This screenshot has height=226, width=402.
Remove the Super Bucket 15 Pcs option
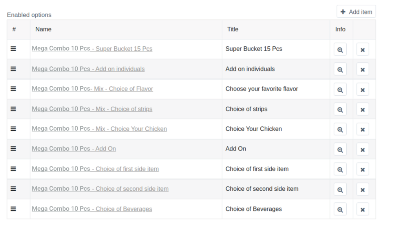pos(362,49)
